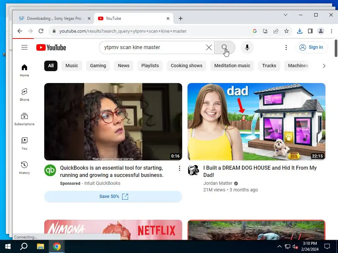Screen dimensions: 338x253
Task: Click the Save 50% ad button
Action: pyautogui.click(x=113, y=196)
